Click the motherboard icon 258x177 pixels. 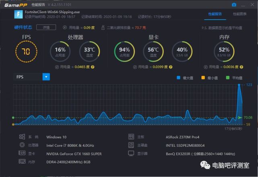[131, 137]
